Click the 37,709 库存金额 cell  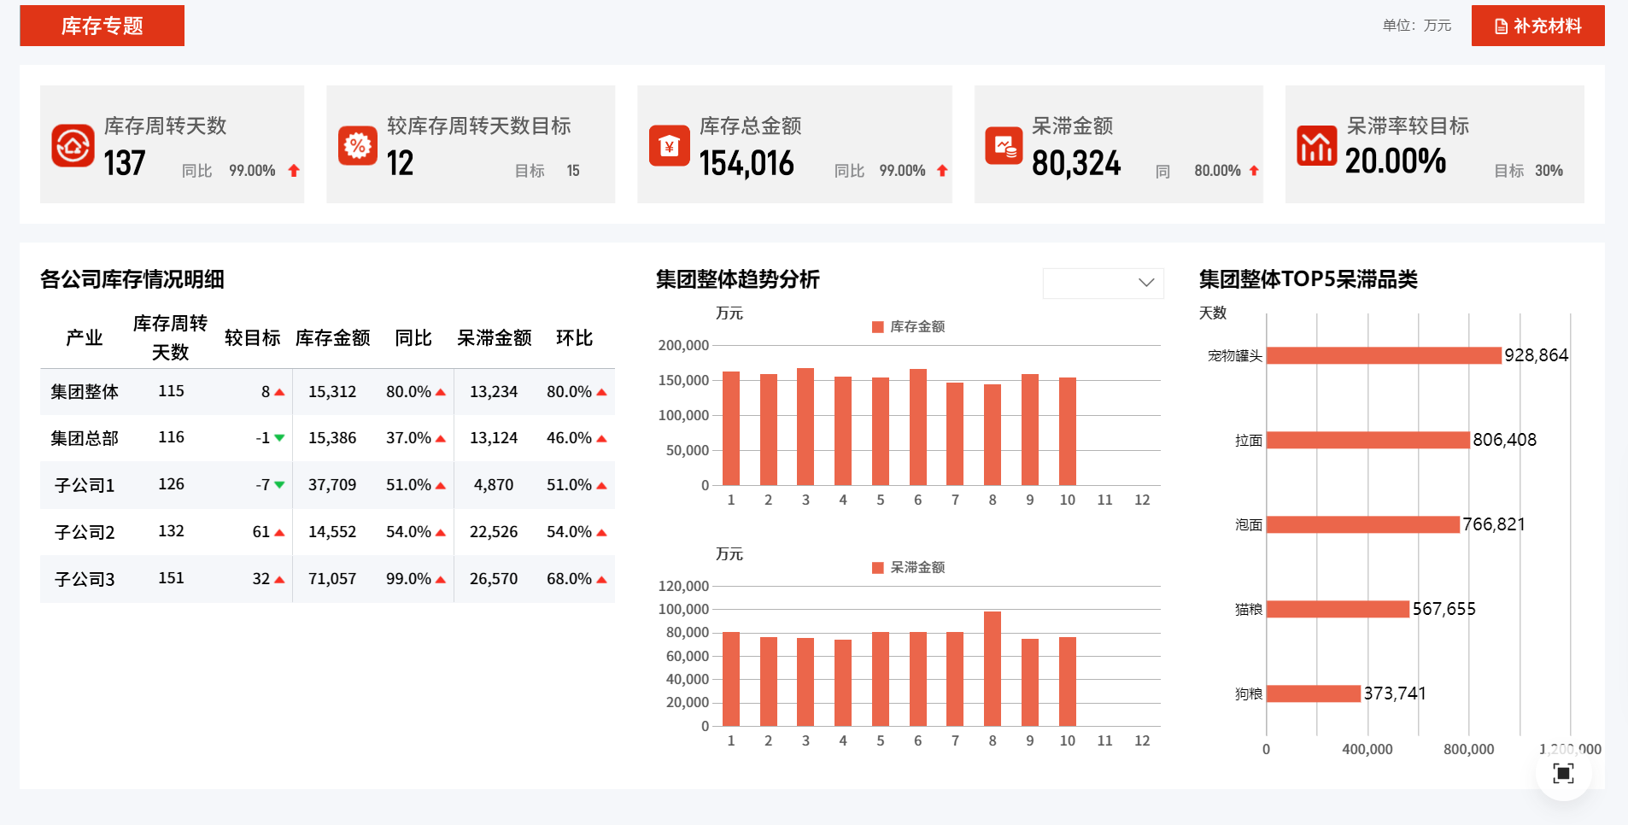click(x=332, y=485)
